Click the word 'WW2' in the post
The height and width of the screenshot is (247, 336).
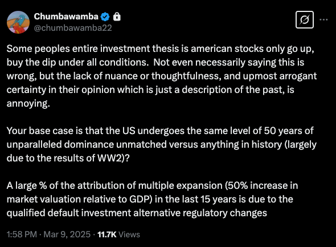109,158
